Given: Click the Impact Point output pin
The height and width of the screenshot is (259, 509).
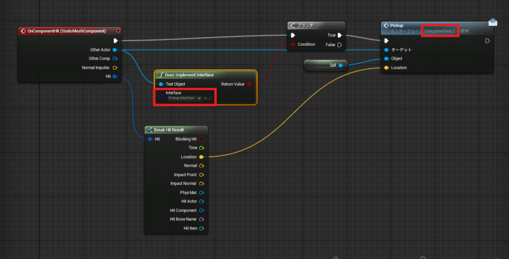Looking at the screenshot, I should 202,175.
